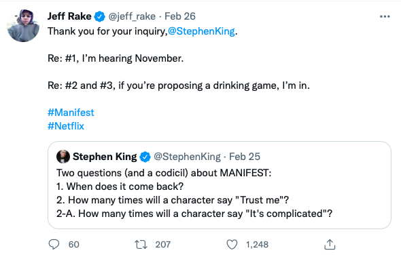Click the retweet arrows icon
The width and height of the screenshot is (401, 257).
pos(141,245)
